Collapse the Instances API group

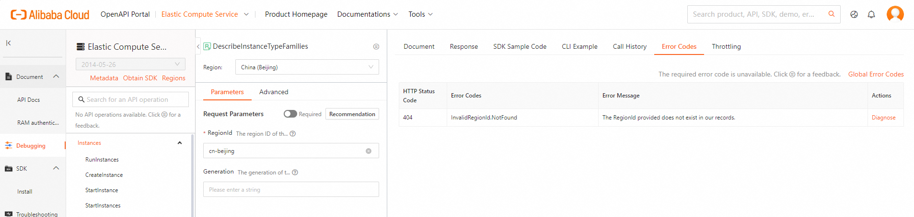click(x=180, y=143)
